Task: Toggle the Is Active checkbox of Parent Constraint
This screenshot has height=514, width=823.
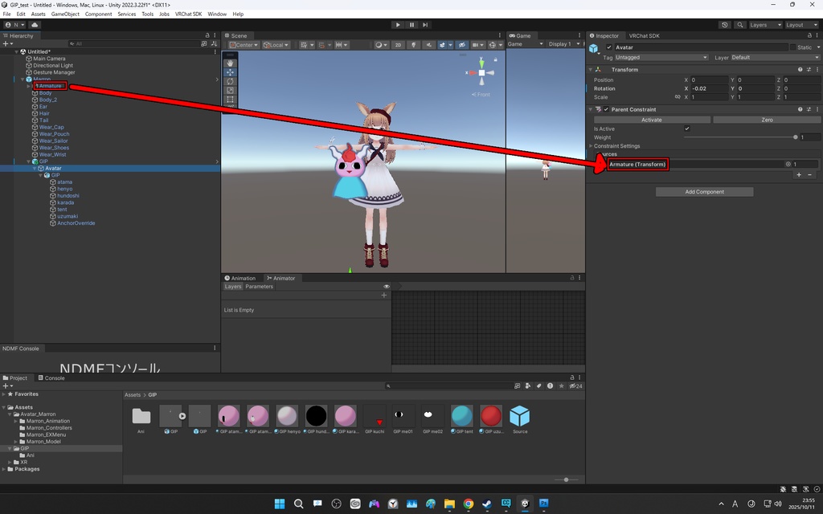Action: point(686,128)
